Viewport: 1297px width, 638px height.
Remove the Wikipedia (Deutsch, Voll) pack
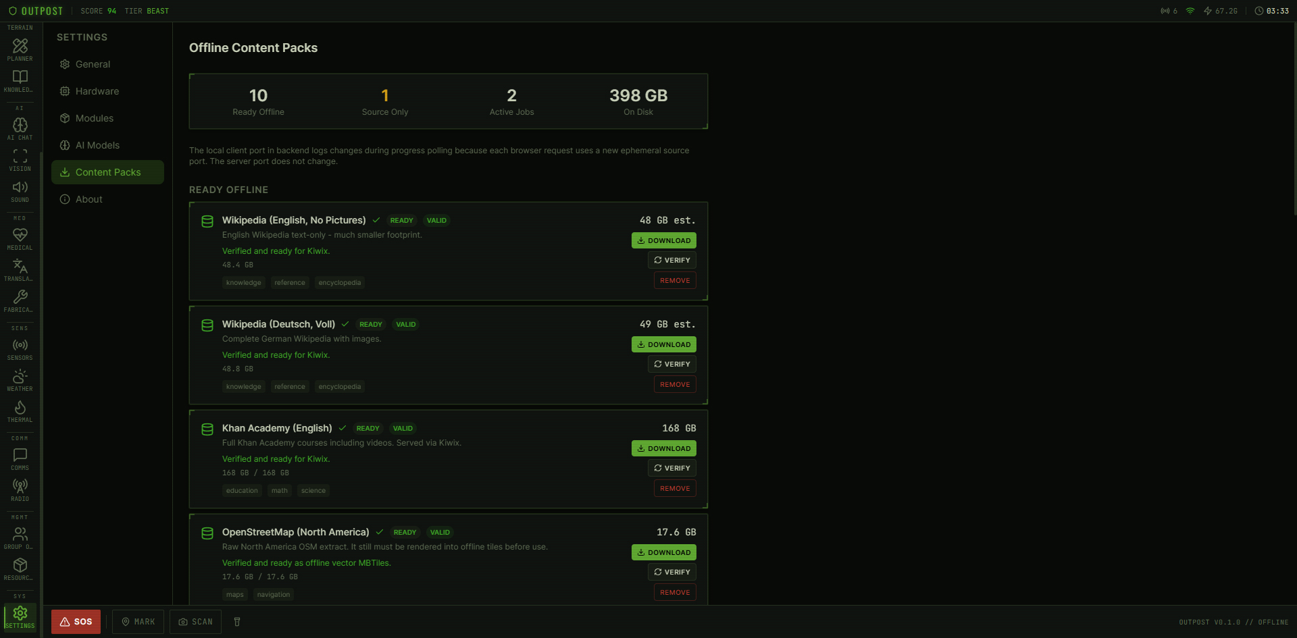pos(674,384)
